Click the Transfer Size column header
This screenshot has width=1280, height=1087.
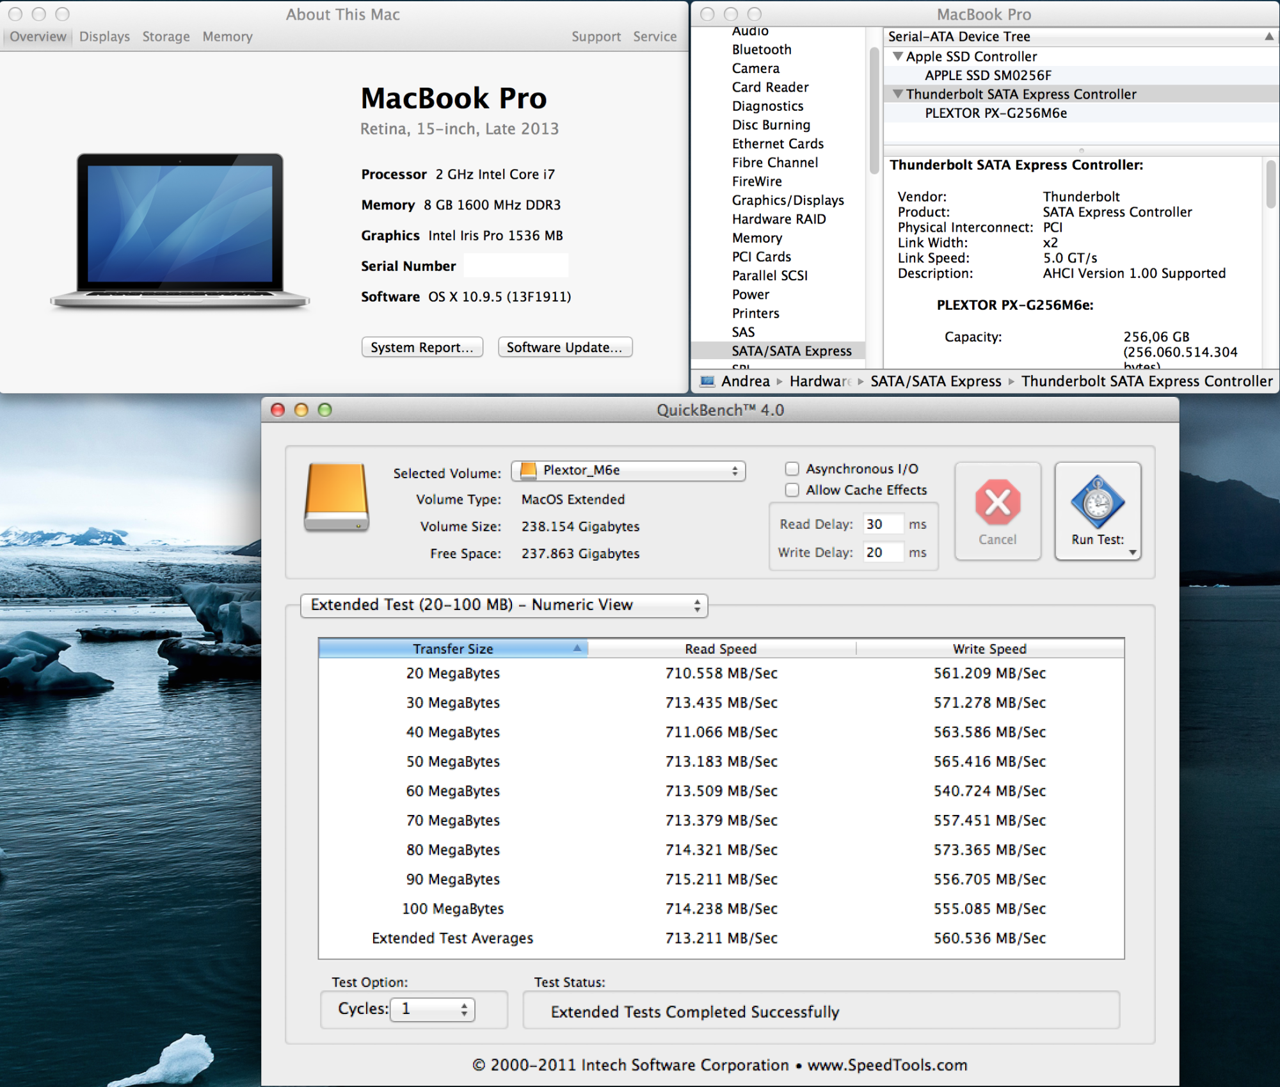click(453, 648)
